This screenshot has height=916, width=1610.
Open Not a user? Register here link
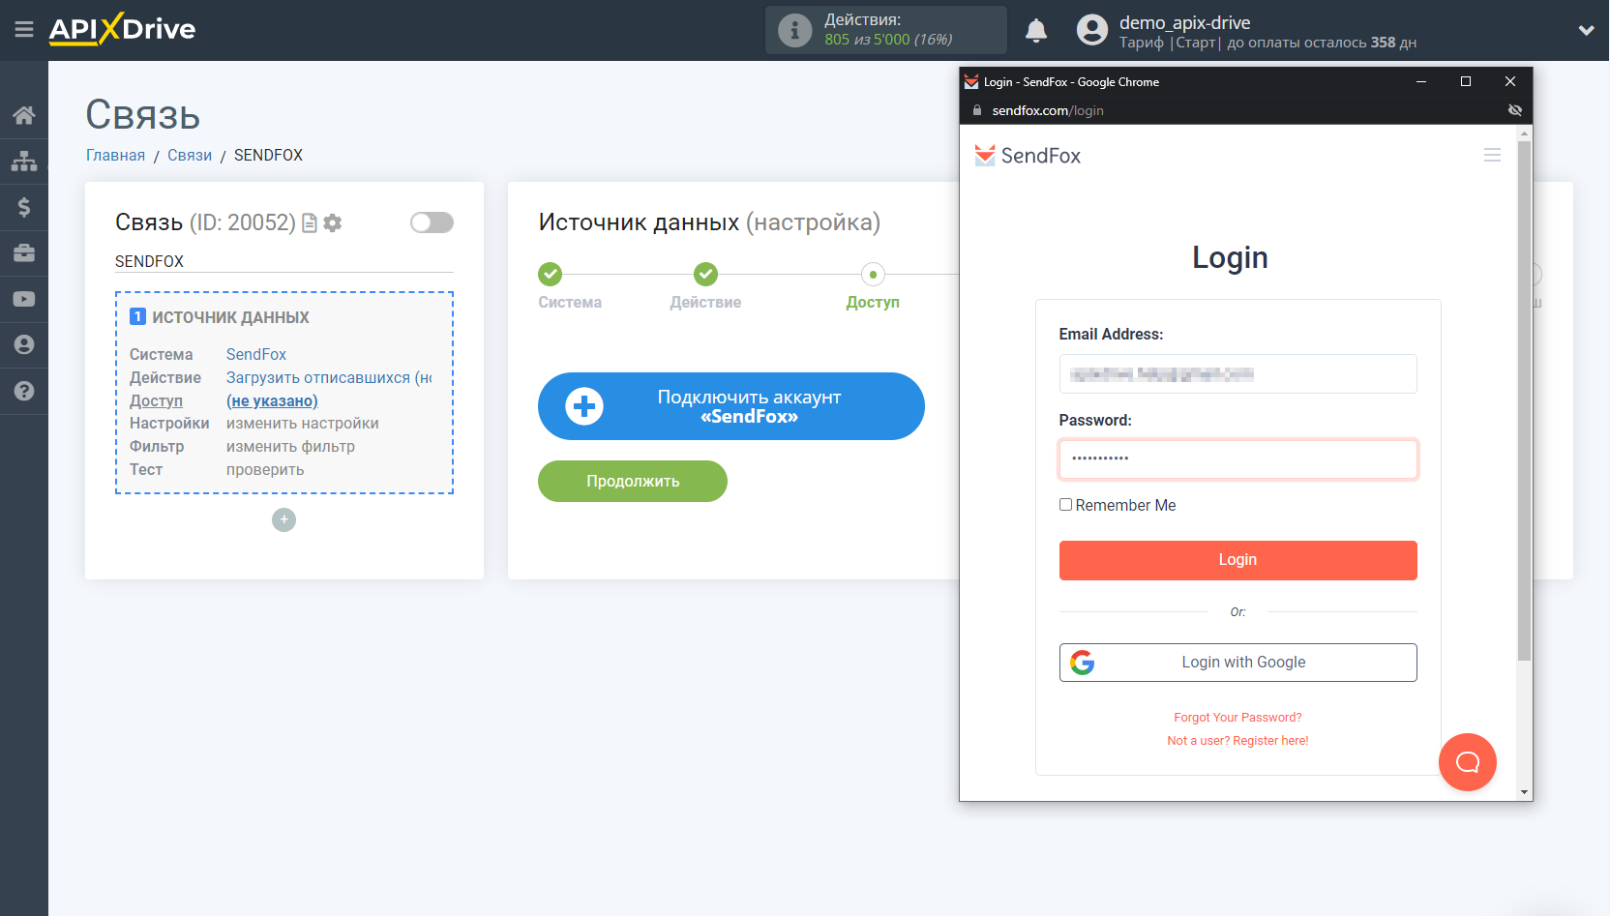[1238, 741]
